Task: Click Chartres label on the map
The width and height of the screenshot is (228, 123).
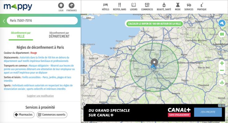Action: pyautogui.click(x=139, y=76)
